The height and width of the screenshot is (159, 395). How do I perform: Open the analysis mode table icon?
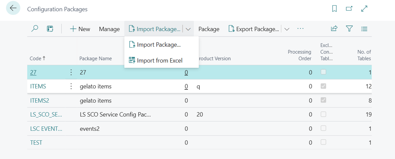pyautogui.click(x=50, y=29)
